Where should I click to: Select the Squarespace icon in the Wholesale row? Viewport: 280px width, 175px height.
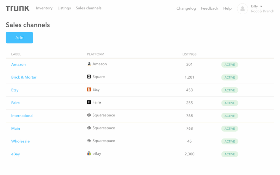(89, 141)
